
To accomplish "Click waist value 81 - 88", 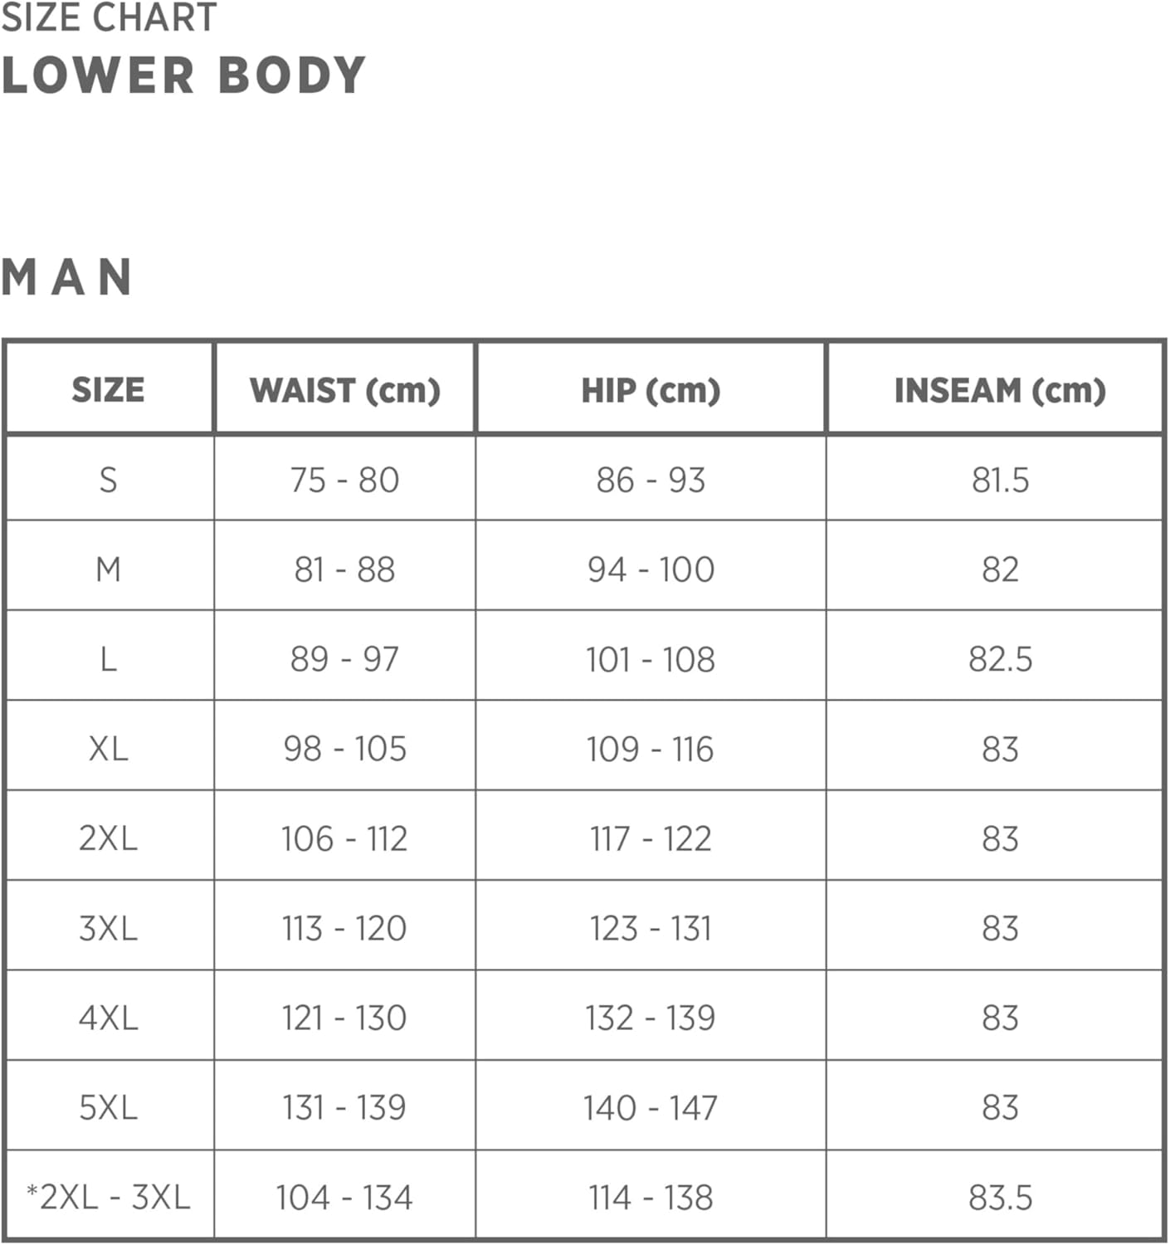I will (x=344, y=569).
